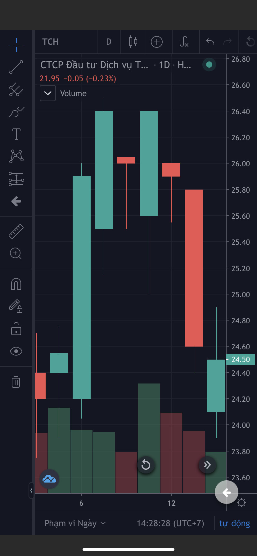Change the D timeframe interval
Viewport: 257px width, 556px height.
pos(109,42)
